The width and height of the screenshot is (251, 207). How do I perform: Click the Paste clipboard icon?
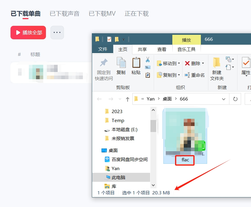[x=136, y=63]
